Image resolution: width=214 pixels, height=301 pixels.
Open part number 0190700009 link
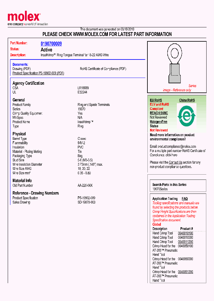coord(51,44)
